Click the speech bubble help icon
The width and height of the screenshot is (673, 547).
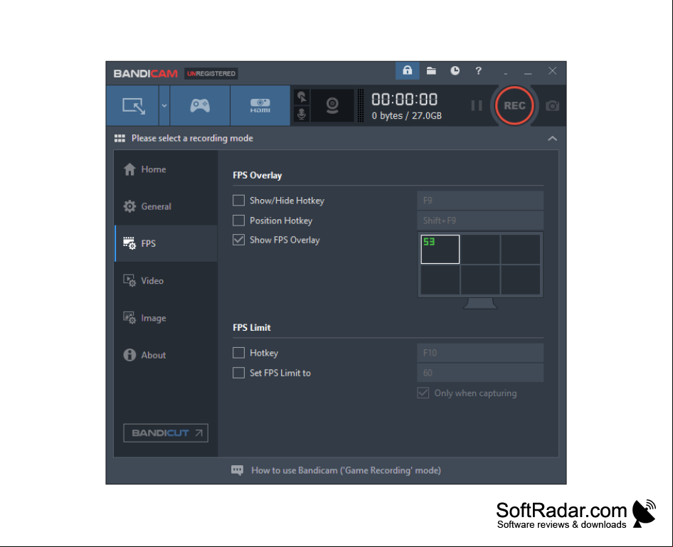click(237, 470)
